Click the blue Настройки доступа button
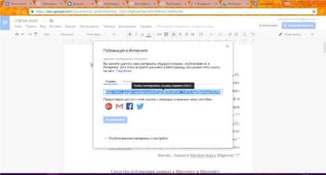This screenshot has height=175, width=326. coord(299,26)
